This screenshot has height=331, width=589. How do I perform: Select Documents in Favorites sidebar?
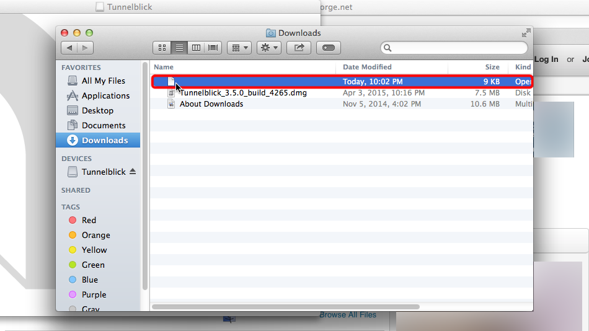tap(104, 125)
